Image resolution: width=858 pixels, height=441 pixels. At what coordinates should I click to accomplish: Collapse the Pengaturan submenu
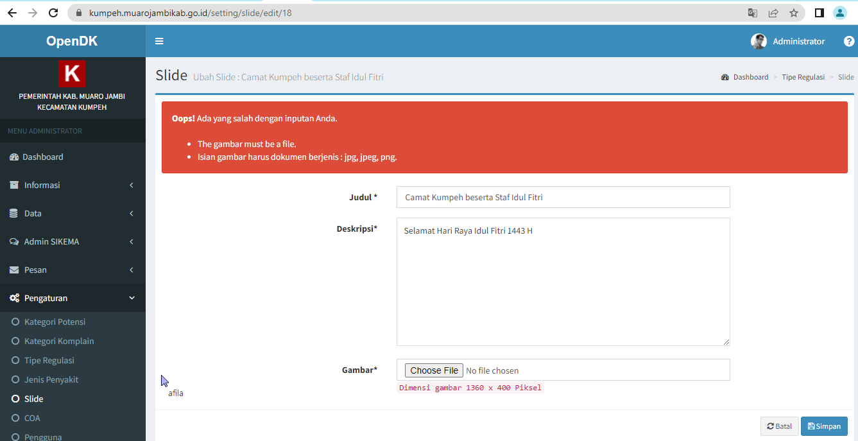pyautogui.click(x=131, y=298)
